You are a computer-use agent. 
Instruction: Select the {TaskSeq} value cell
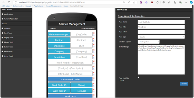(81, 91)
